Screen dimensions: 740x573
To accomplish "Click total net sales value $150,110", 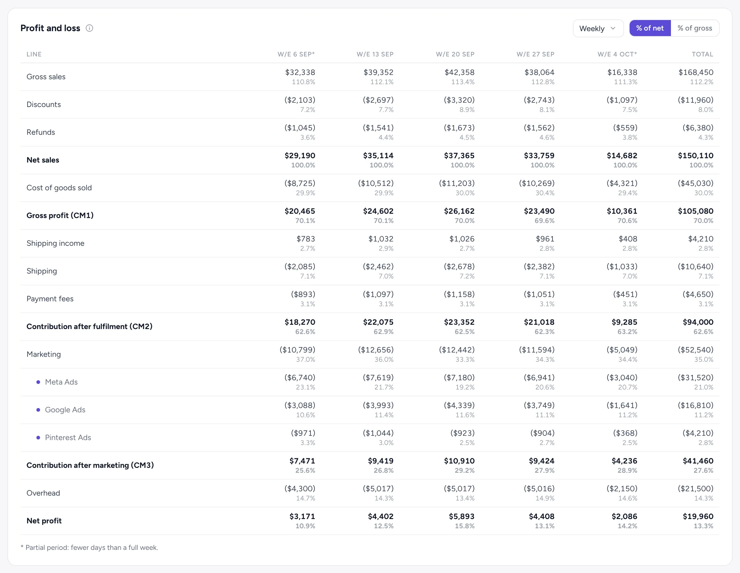I will tap(696, 156).
